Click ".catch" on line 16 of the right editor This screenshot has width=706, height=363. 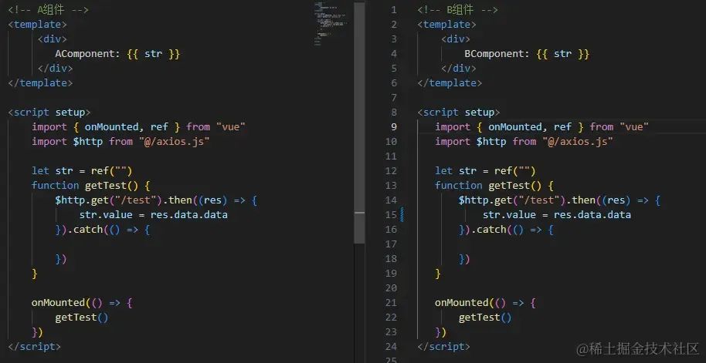point(488,230)
